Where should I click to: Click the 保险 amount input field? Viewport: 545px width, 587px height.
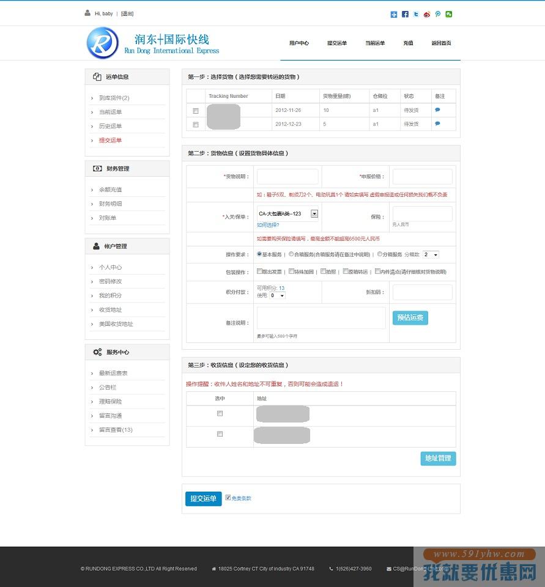[x=422, y=213]
